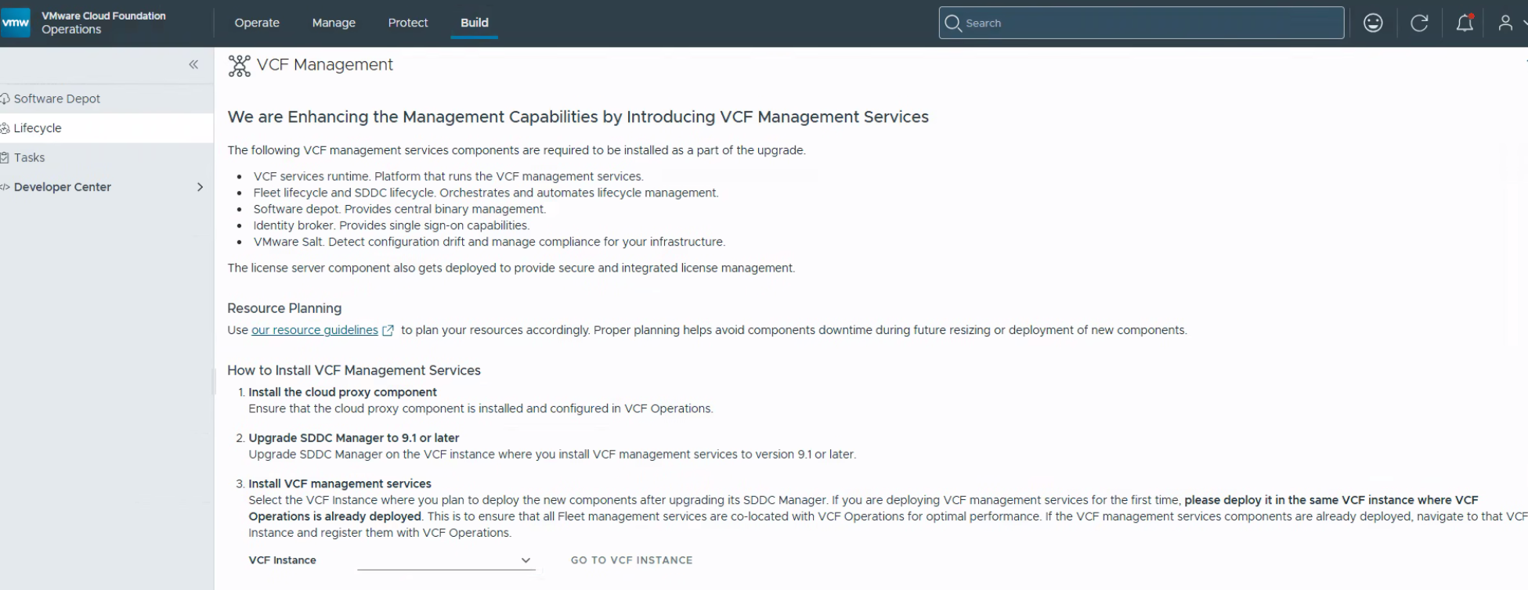The image size is (1528, 590).
Task: Open the notifications bell icon
Action: (1465, 23)
